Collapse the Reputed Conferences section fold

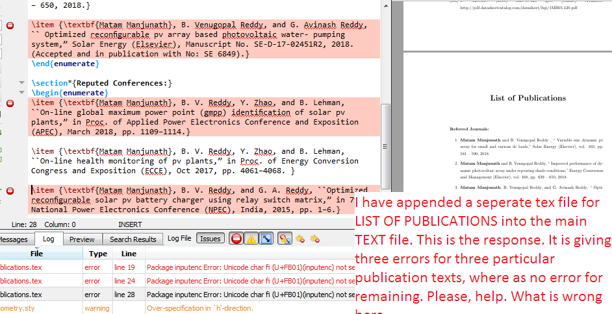[x=22, y=83]
